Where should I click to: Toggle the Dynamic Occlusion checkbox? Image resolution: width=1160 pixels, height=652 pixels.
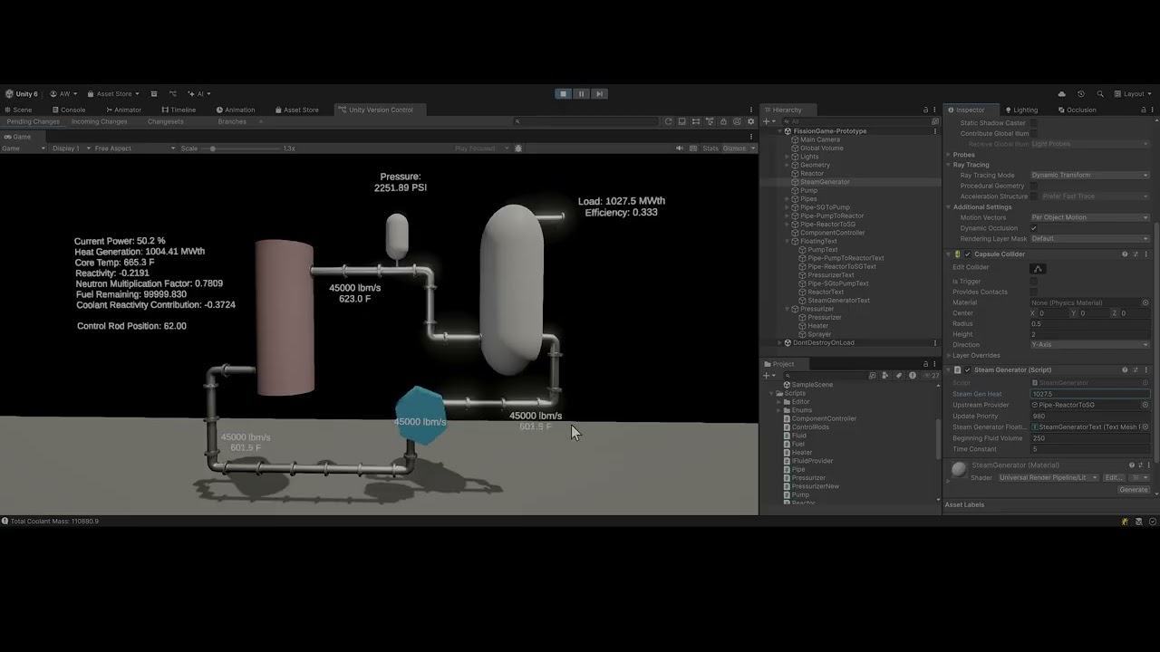click(x=1034, y=228)
